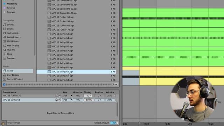Open the Drums category
The image size is (224, 126).
pos(10,29)
